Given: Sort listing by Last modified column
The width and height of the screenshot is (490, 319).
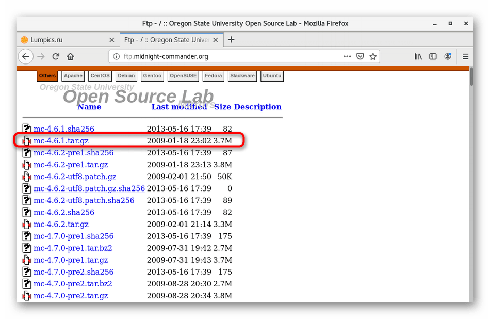Looking at the screenshot, I should (x=179, y=107).
